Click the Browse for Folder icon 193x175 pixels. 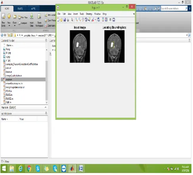(11, 35)
